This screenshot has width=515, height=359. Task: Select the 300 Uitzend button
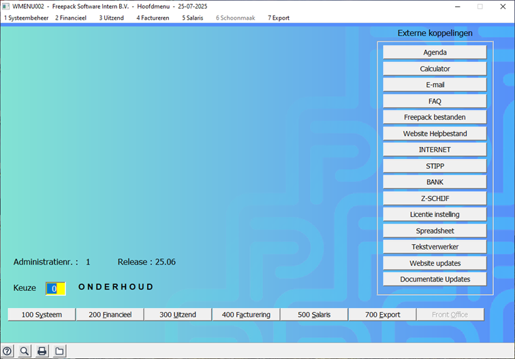tap(178, 315)
